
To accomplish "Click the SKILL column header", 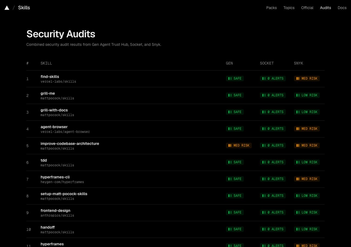I will point(46,63).
